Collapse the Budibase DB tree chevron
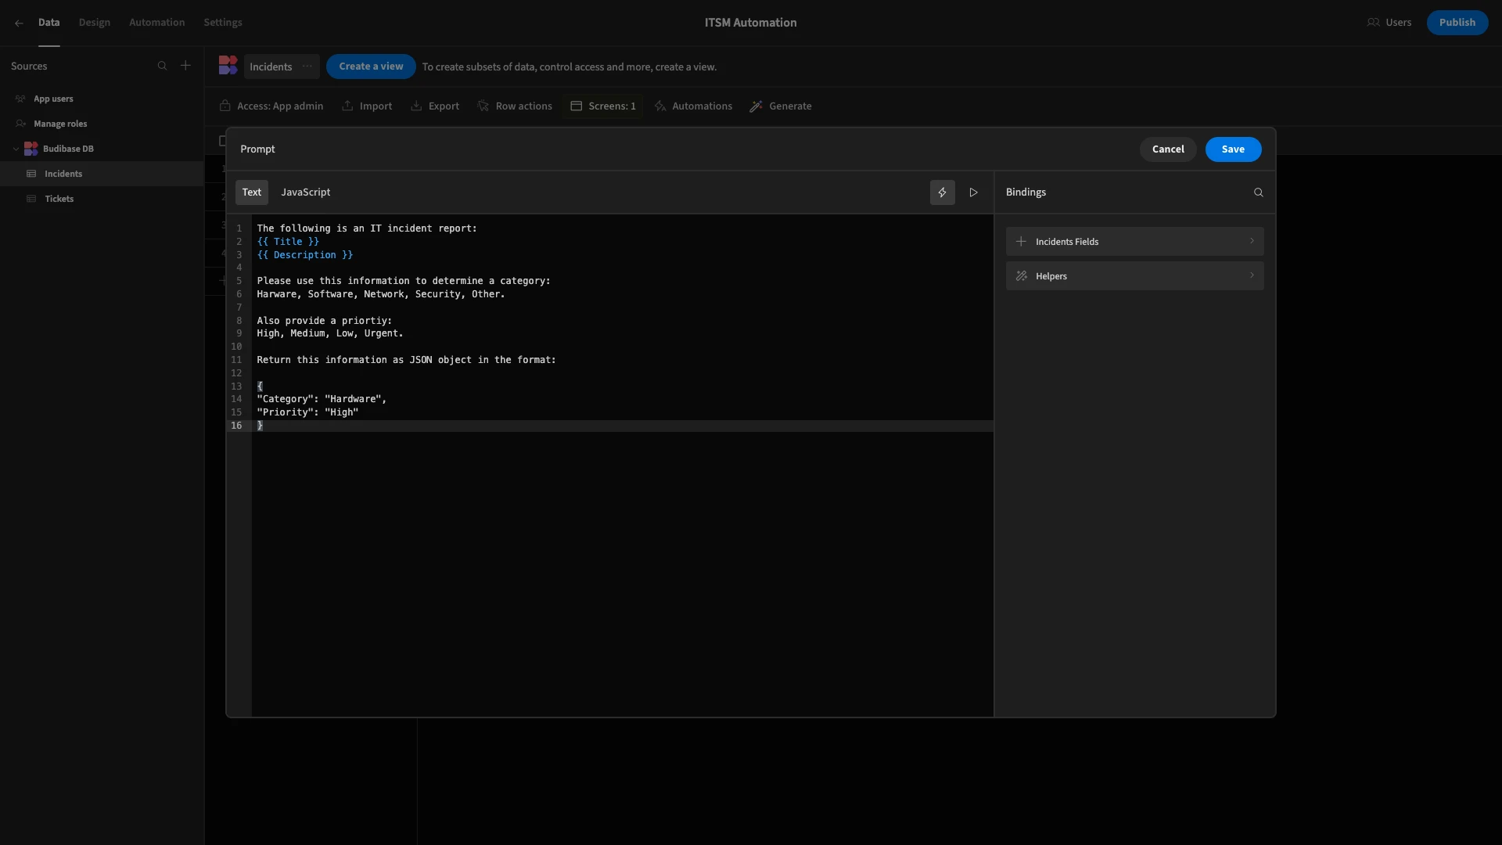This screenshot has width=1502, height=845. pos(16,149)
